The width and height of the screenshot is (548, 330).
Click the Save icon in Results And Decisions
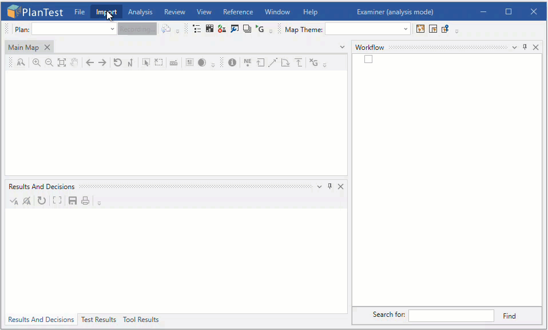[x=72, y=201]
